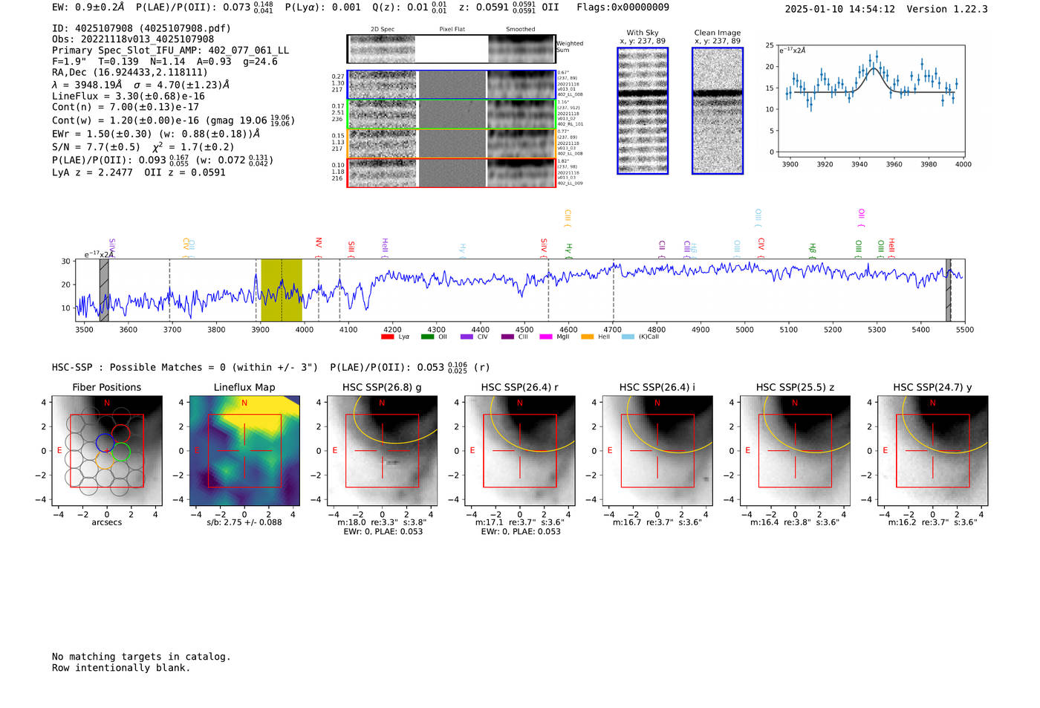The width and height of the screenshot is (1040, 708).
Task: Click the 'EW: 0.9±0.2Å' header value
Action: (x=88, y=7)
